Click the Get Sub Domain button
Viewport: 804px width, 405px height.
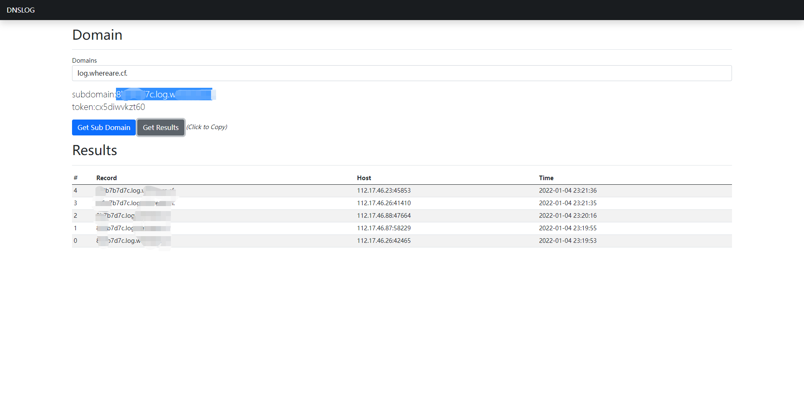tap(104, 127)
